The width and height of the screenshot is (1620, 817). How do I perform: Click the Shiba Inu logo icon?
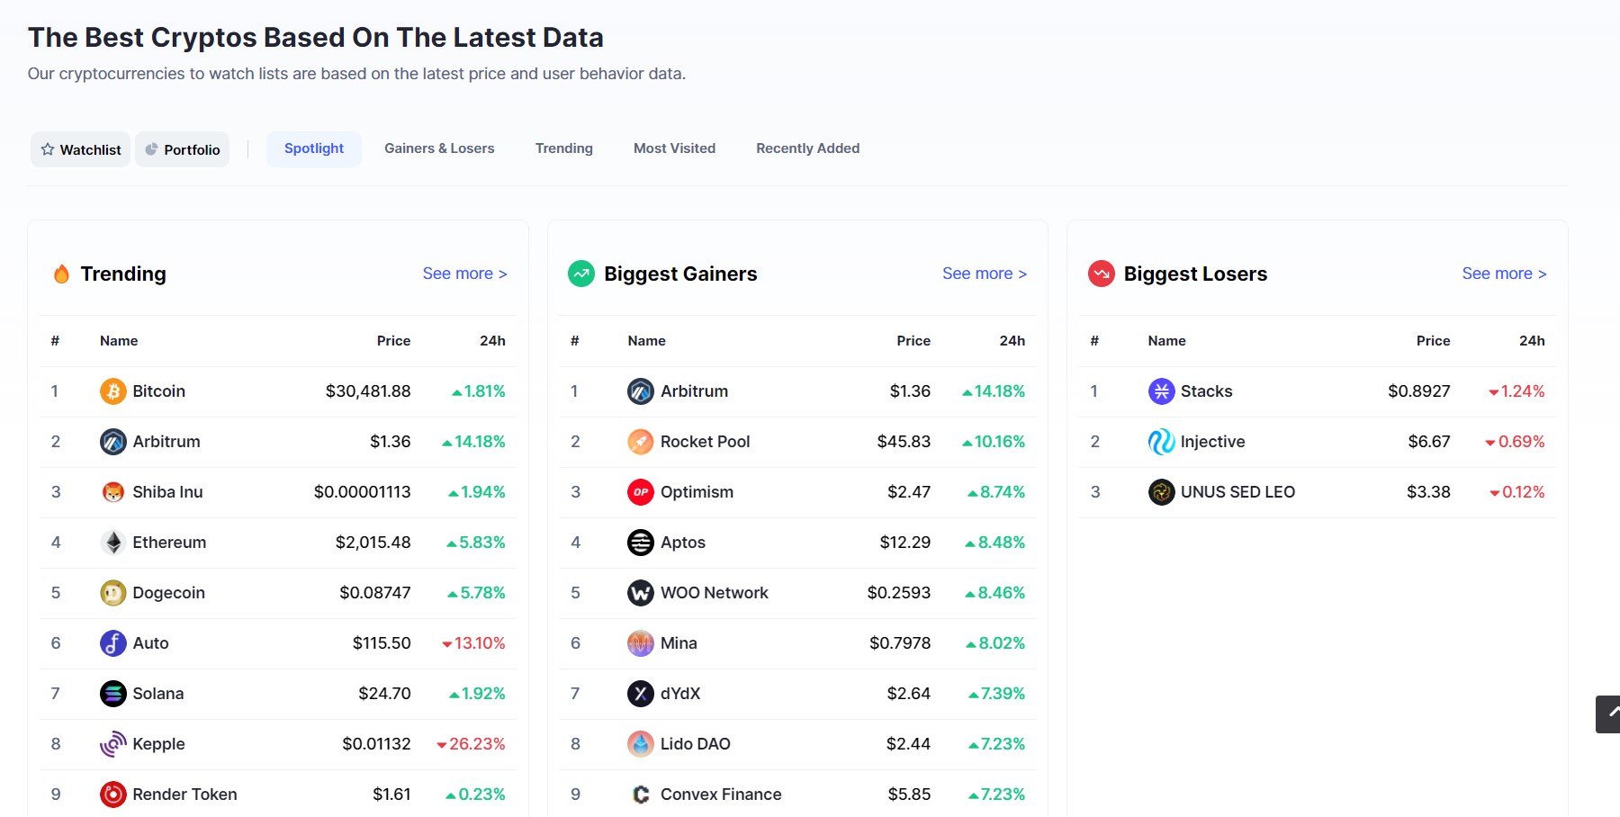pyautogui.click(x=112, y=492)
